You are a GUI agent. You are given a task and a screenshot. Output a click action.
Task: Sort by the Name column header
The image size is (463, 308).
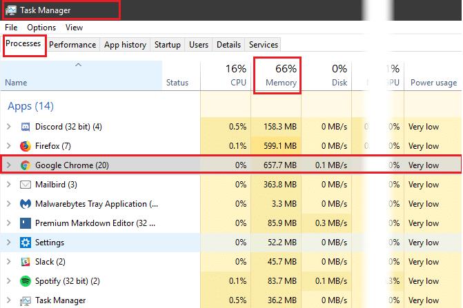(x=81, y=76)
